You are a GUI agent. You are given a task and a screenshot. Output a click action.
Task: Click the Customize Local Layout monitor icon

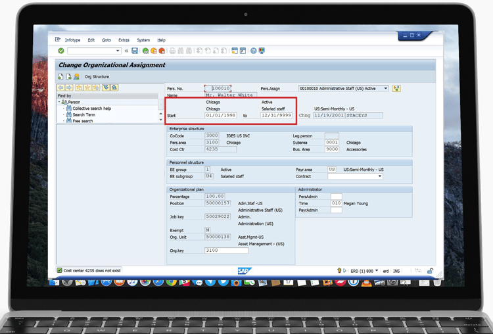[262, 51]
